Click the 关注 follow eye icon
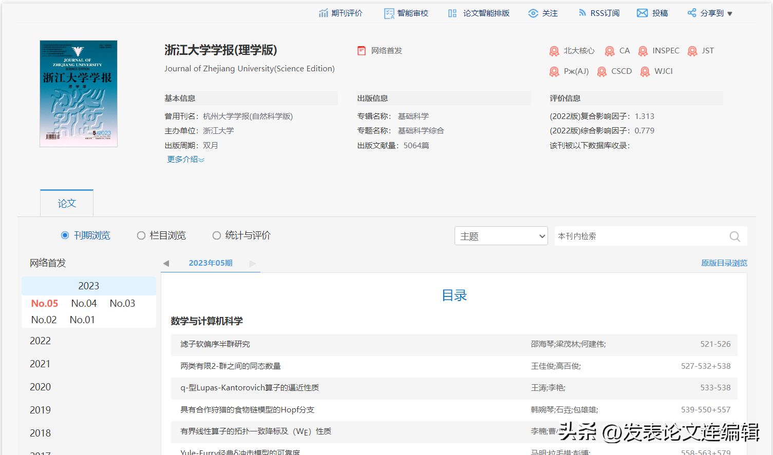The image size is (773, 455). 533,13
